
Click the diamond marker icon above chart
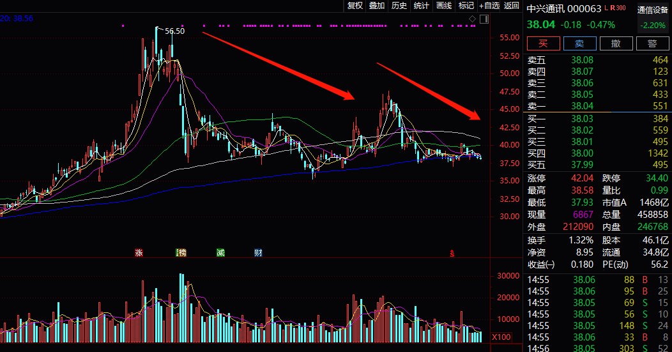(472, 19)
